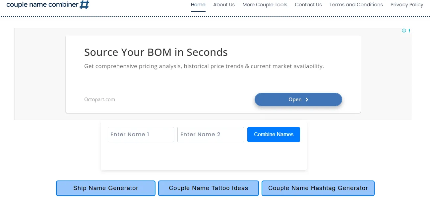
Task: Open Terms and Conditions page
Action: tap(356, 5)
